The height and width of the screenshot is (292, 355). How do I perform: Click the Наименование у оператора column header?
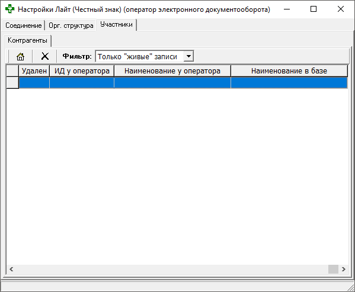pos(172,71)
